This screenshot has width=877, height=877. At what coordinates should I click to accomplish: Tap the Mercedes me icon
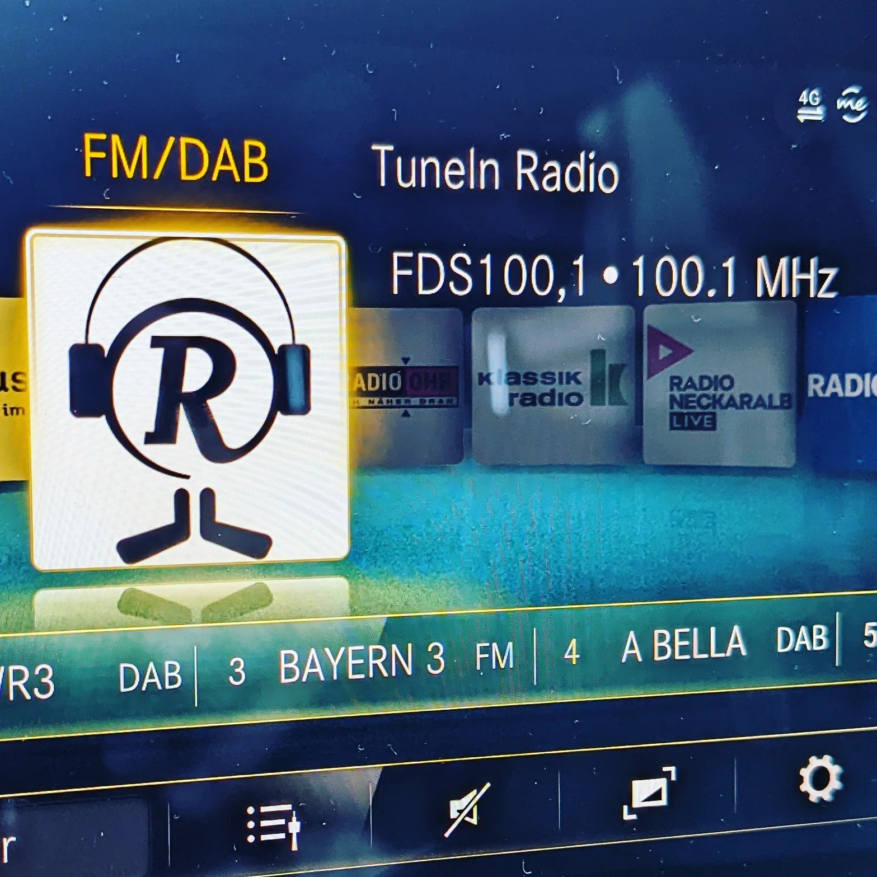[852, 105]
